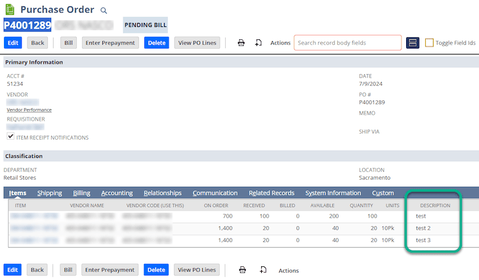479x280 pixels.
Task: Follow the Vendor Performance link
Action: point(29,110)
